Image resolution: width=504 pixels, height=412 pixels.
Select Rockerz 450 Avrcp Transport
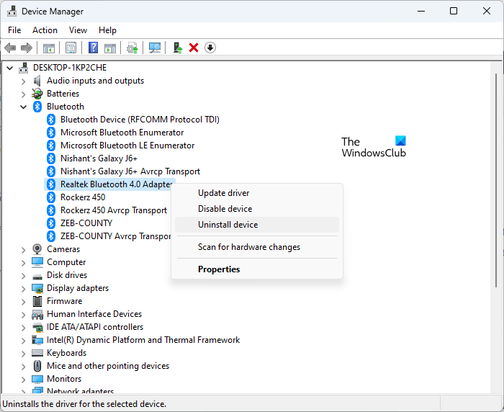coord(114,210)
